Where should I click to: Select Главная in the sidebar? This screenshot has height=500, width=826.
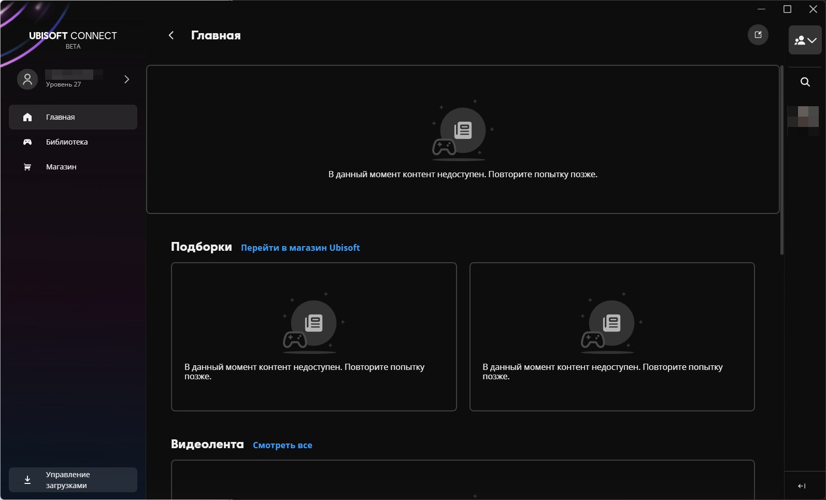73,117
